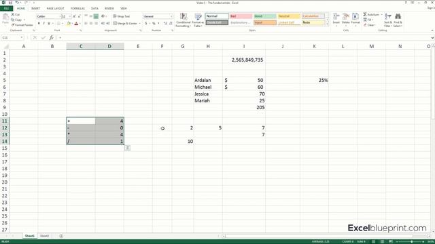The width and height of the screenshot is (435, 244).
Task: Open AutoSum dropdown arrow
Action: [x=381, y=14]
